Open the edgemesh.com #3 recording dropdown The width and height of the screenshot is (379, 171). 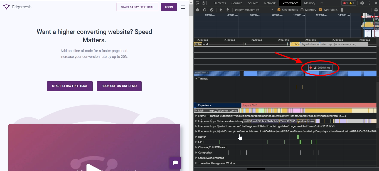(x=254, y=10)
